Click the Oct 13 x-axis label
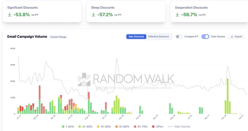 [104, 117]
